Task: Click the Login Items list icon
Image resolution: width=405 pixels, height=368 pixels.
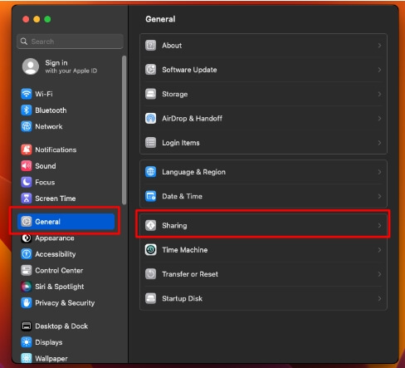Action: click(x=151, y=143)
